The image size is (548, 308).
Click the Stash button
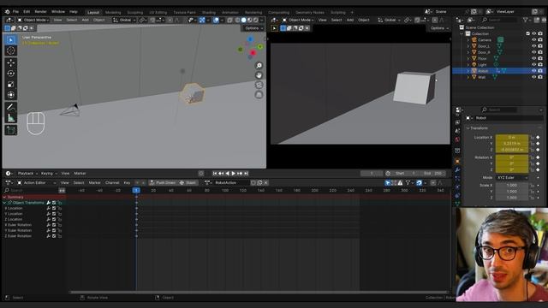188,182
